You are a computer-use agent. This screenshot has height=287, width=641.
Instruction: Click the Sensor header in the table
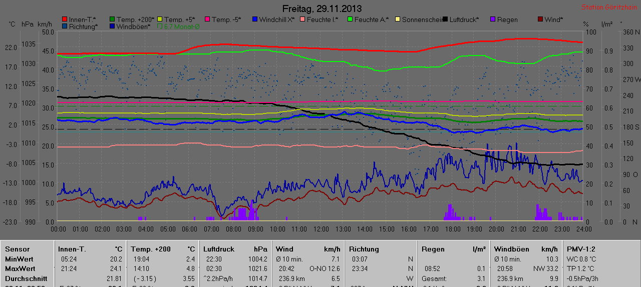pyautogui.click(x=17, y=249)
